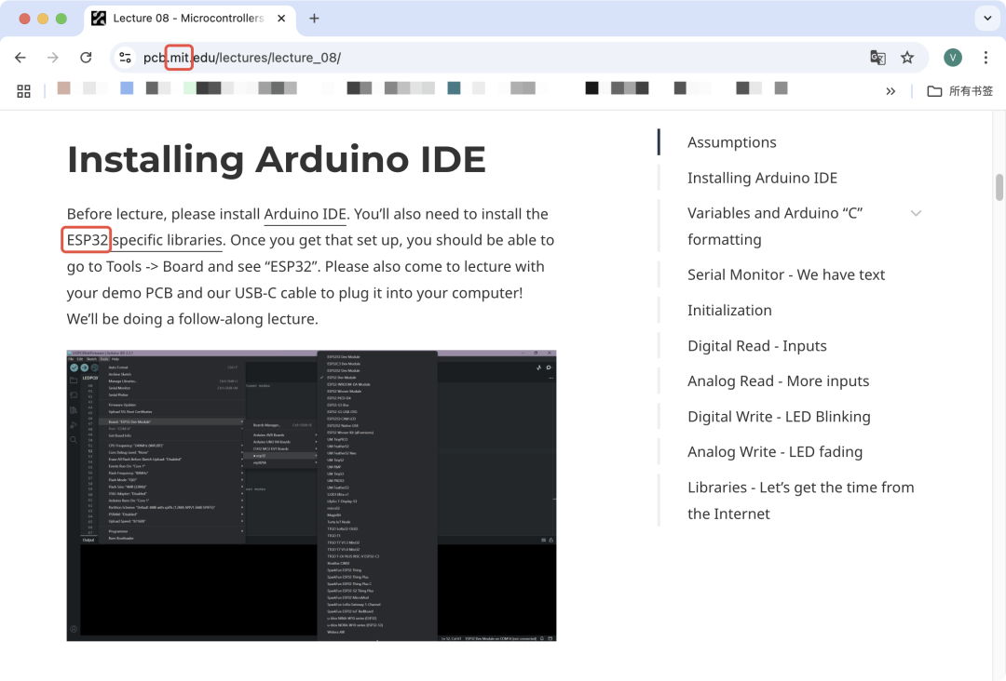Jump to Digital Write - LED Blinking section
The height and width of the screenshot is (681, 1006).
point(779,417)
